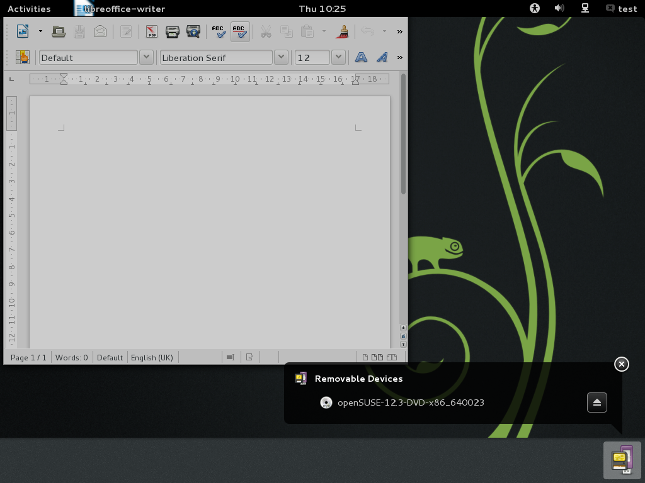The height and width of the screenshot is (483, 645).
Task: Click the Page 1 / 1 status field
Action: (28, 357)
